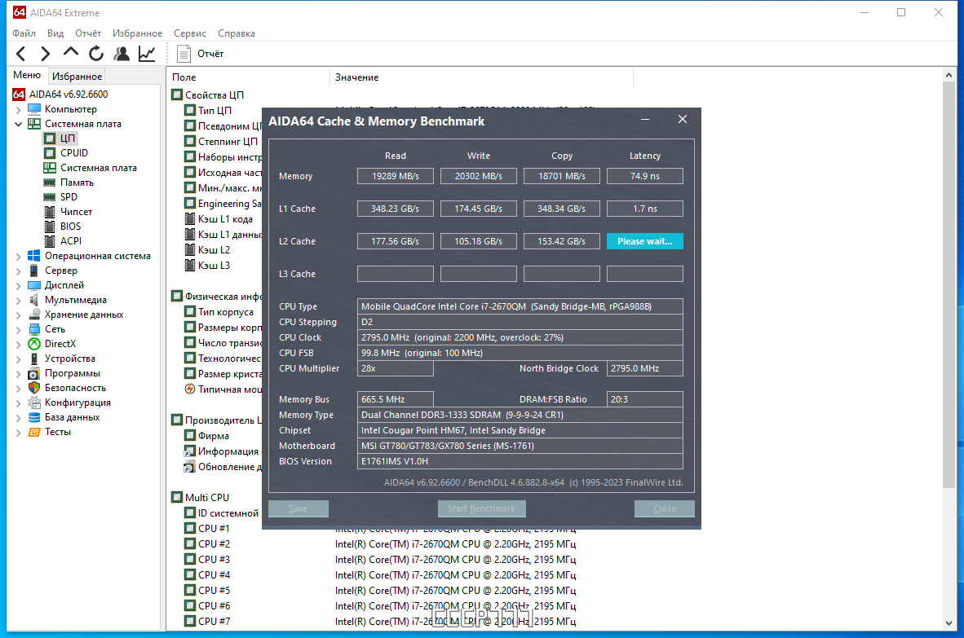The width and height of the screenshot is (964, 638).
Task: Switch to the Избранное tab
Action: (x=77, y=76)
